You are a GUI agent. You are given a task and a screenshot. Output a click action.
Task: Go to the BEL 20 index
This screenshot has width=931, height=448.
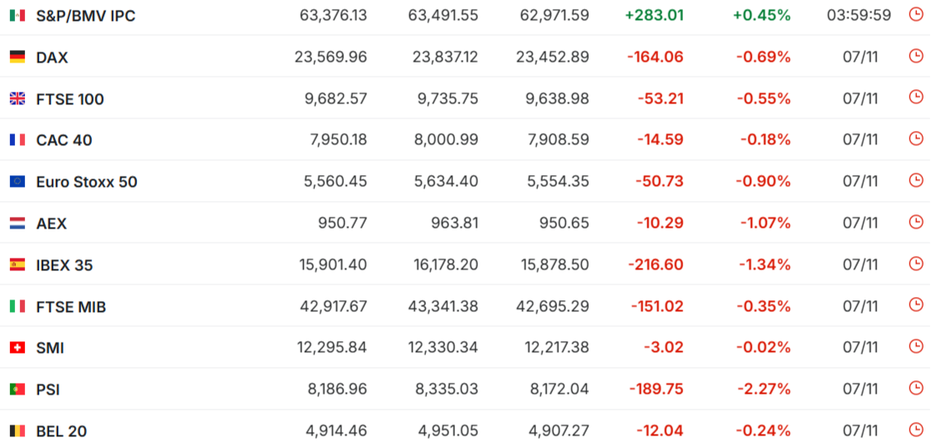click(x=61, y=431)
